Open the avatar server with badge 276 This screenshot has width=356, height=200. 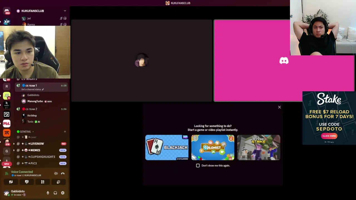7,142
